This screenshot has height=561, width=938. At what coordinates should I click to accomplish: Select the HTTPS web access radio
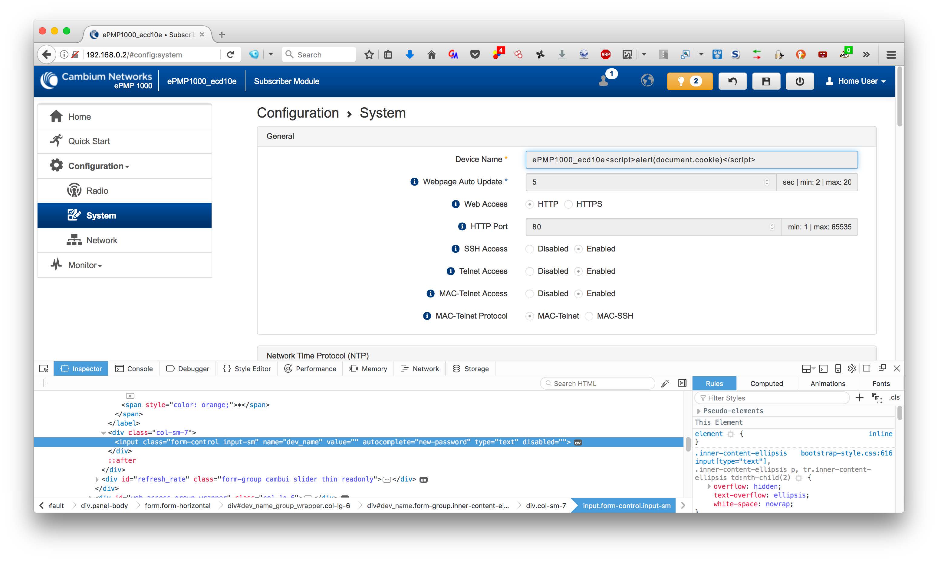pyautogui.click(x=568, y=204)
